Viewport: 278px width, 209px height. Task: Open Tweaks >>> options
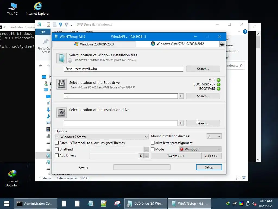(176, 156)
